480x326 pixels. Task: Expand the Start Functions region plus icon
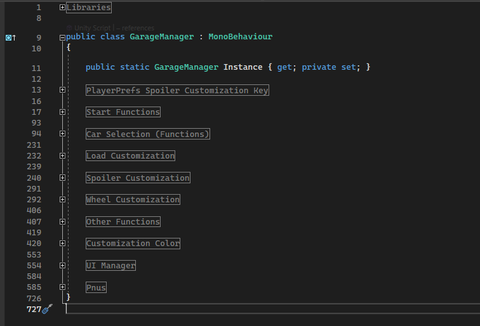[62, 112]
